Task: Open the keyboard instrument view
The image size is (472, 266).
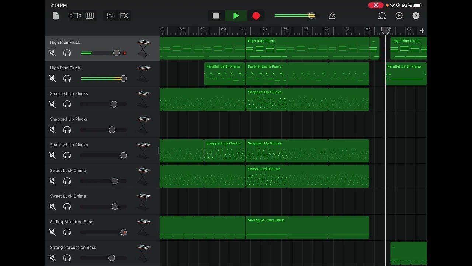Action: click(x=90, y=16)
